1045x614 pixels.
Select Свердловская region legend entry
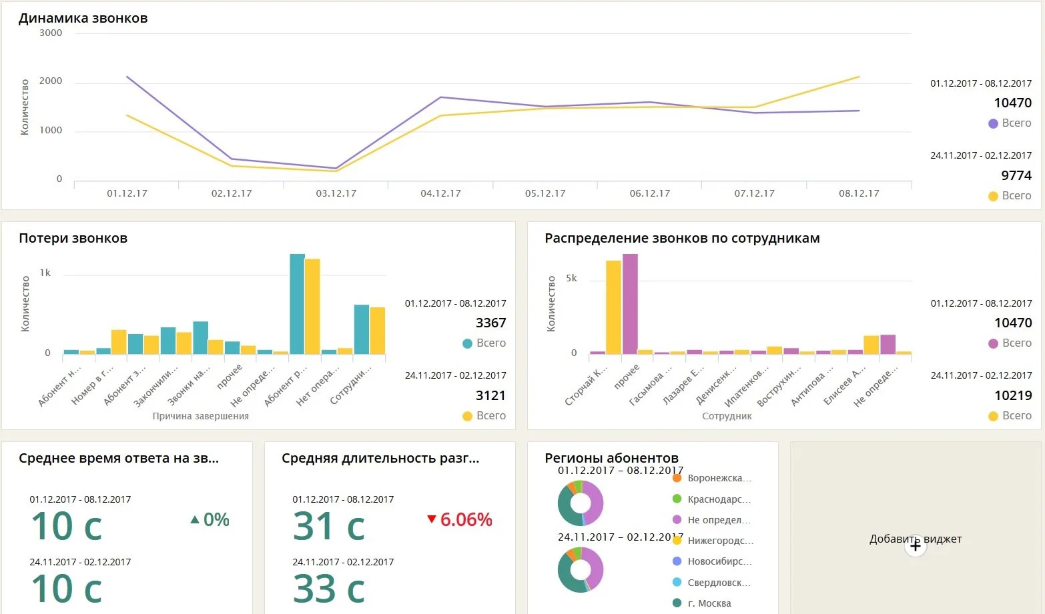tap(712, 583)
